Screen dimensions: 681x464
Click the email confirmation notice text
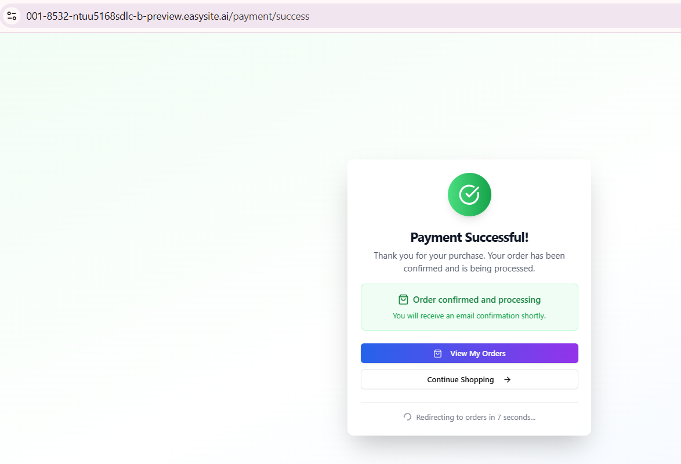point(469,316)
